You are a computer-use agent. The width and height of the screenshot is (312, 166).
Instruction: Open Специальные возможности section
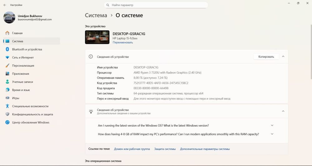[x=32, y=106]
